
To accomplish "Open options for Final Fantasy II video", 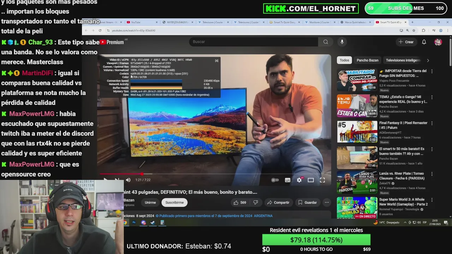I will coord(432,123).
